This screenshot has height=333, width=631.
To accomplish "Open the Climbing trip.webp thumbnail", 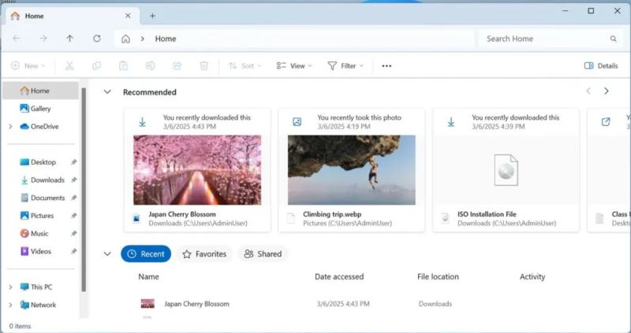I will coord(351,169).
